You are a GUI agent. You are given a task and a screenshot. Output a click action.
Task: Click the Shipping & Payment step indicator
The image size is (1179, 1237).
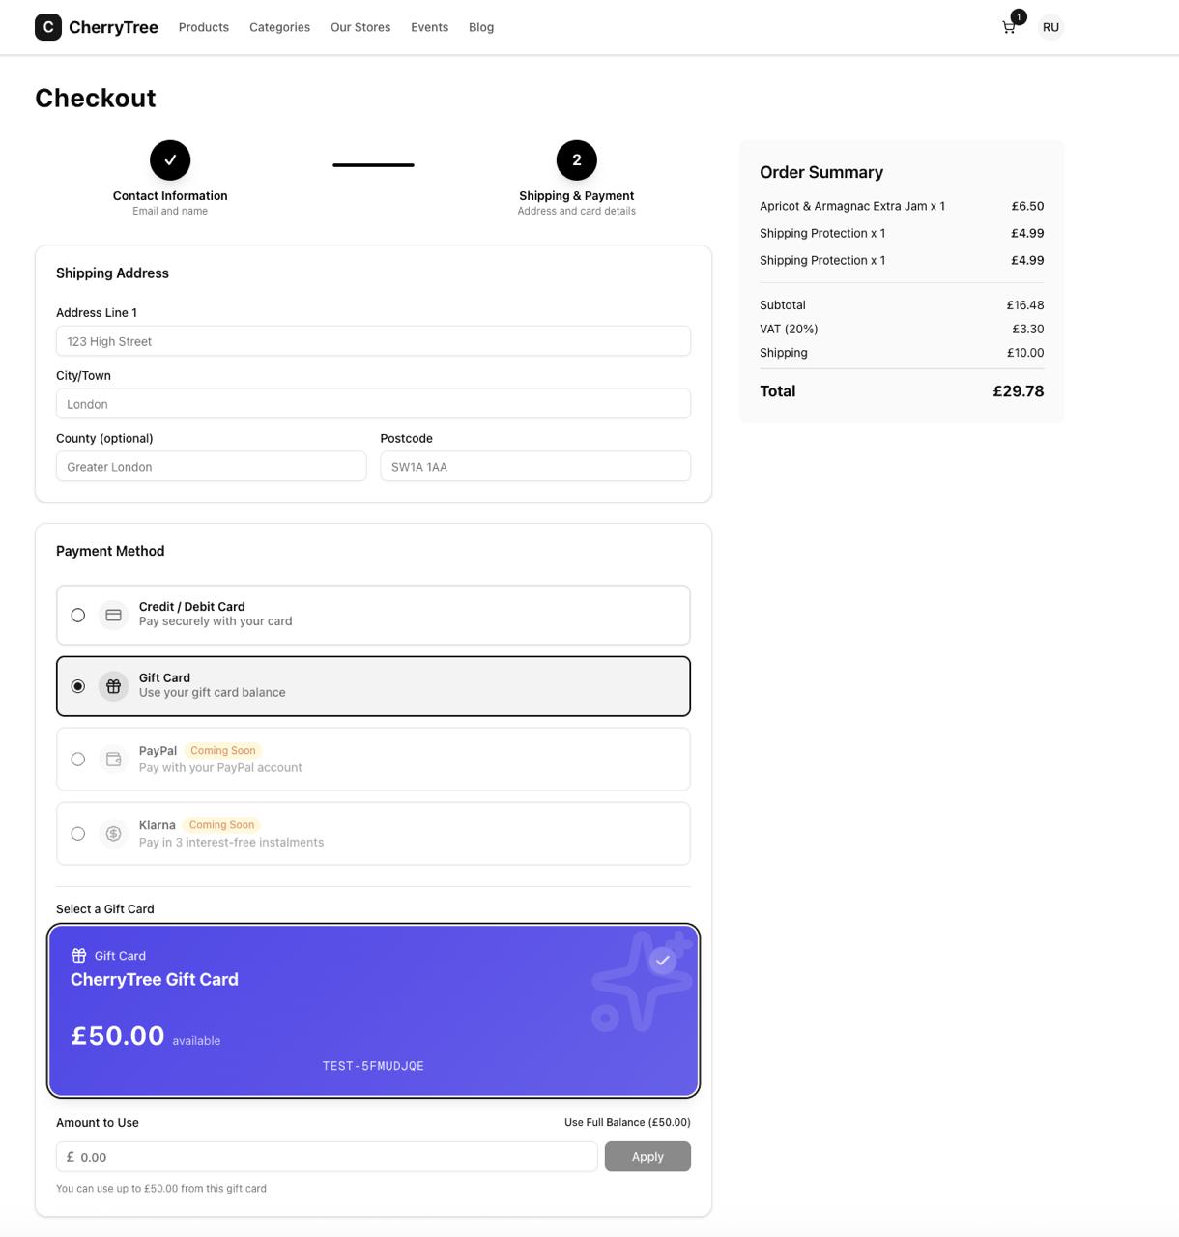click(576, 159)
